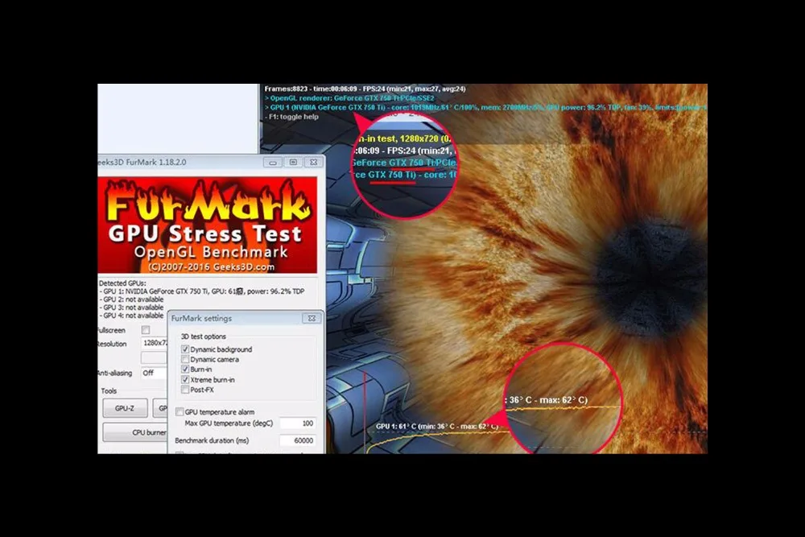
Task: Select the 'GPU 2: not available' line
Action: click(x=131, y=299)
